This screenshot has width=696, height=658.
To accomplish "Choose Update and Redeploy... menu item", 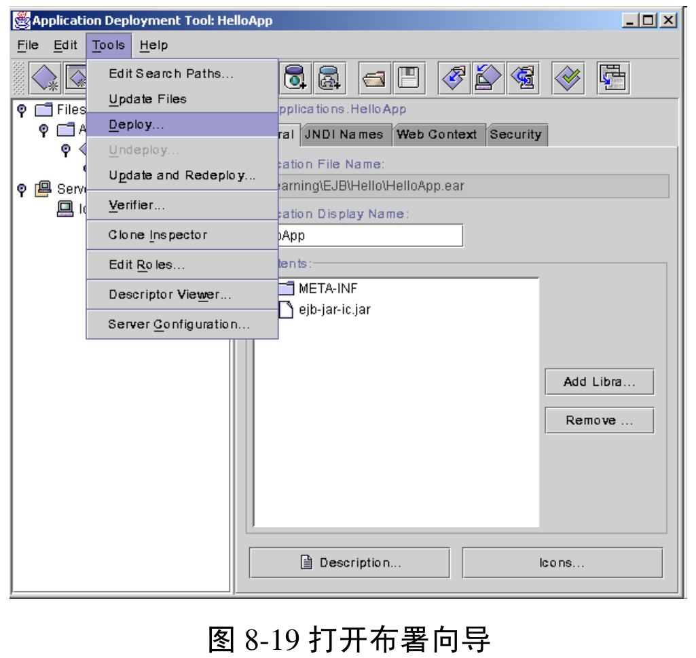I will [x=182, y=175].
